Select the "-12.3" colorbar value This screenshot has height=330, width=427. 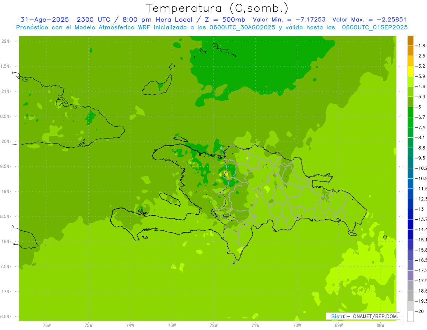[421, 199]
